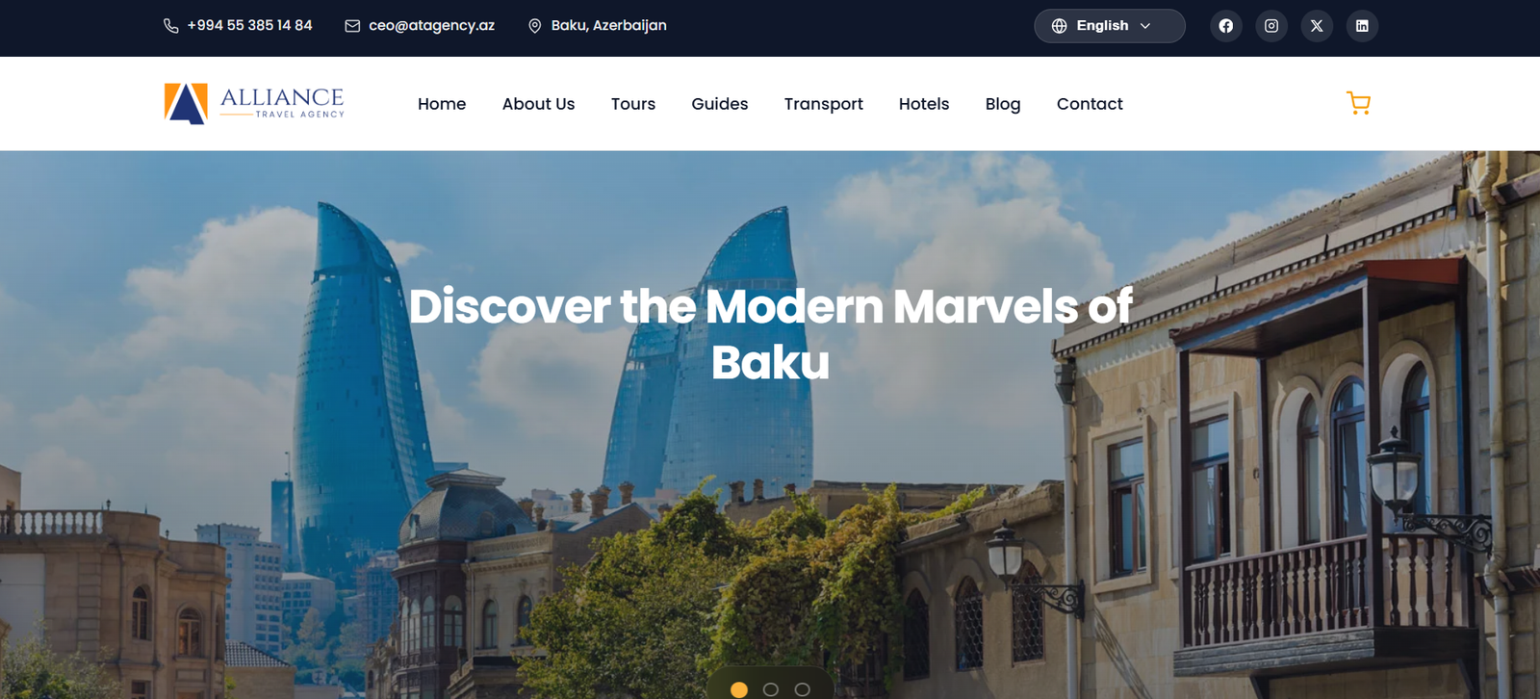Click the chevron beside English
The height and width of the screenshot is (699, 1540).
(1145, 26)
